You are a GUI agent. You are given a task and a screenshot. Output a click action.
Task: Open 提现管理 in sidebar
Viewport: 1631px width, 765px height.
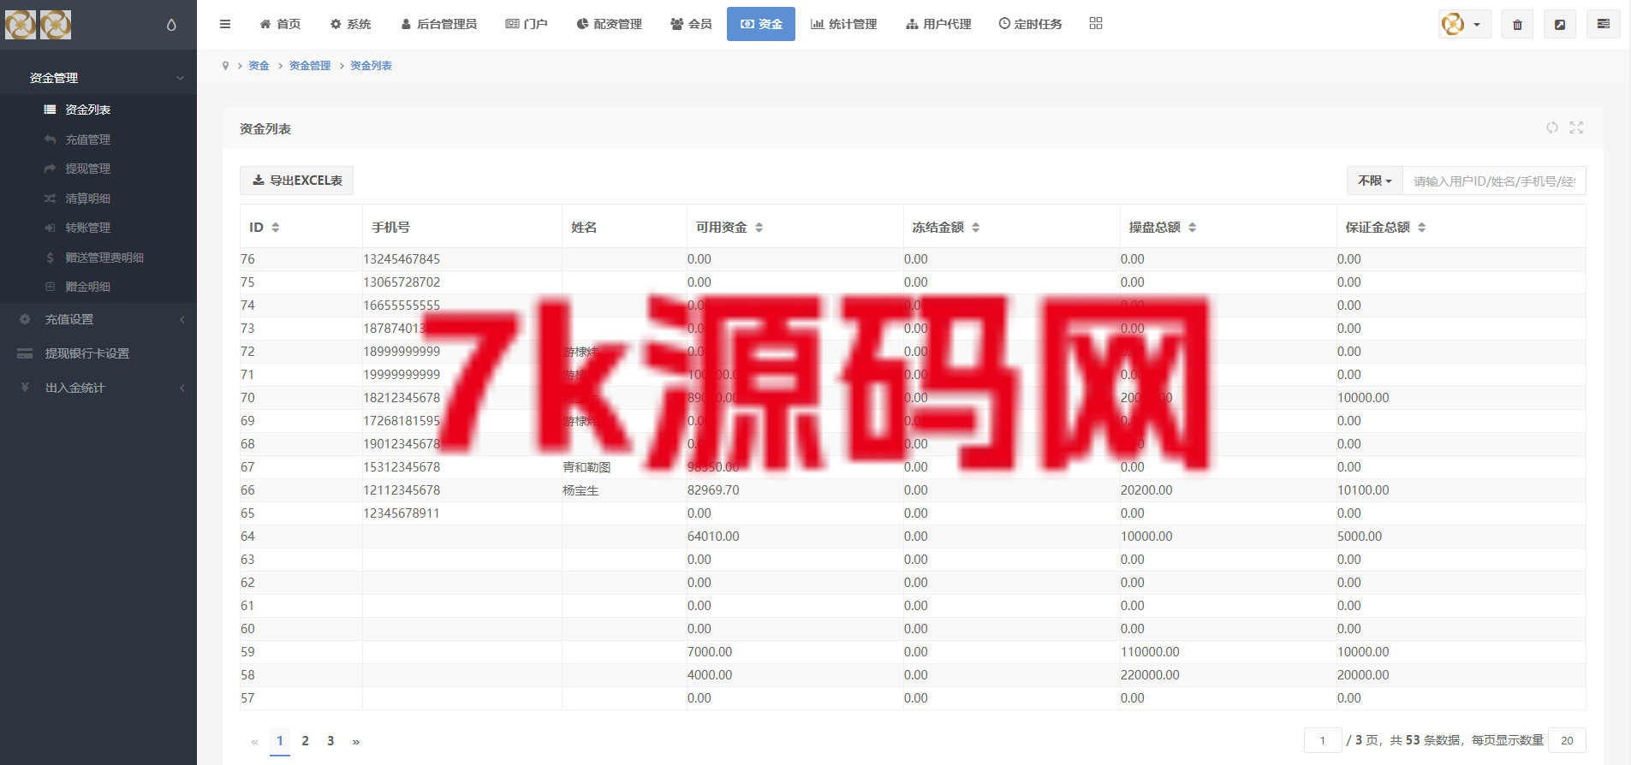click(98, 169)
